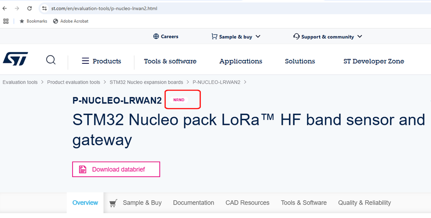Click Download databrief button
431x218 pixels.
pyautogui.click(x=116, y=169)
